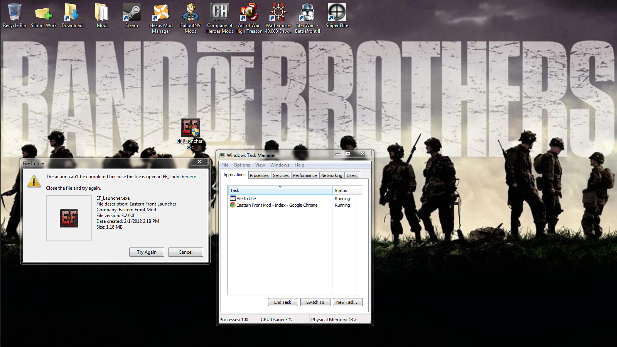Click Company: Eastern Front Mod text
Image resolution: width=617 pixels, height=347 pixels.
point(126,210)
